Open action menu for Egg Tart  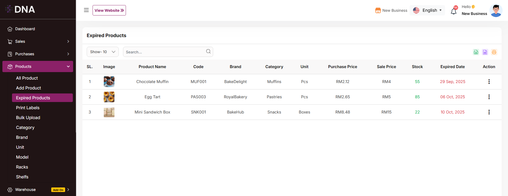[489, 97]
